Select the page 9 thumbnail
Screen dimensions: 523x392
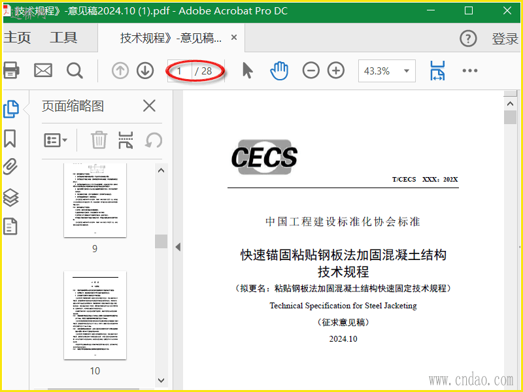click(95, 201)
